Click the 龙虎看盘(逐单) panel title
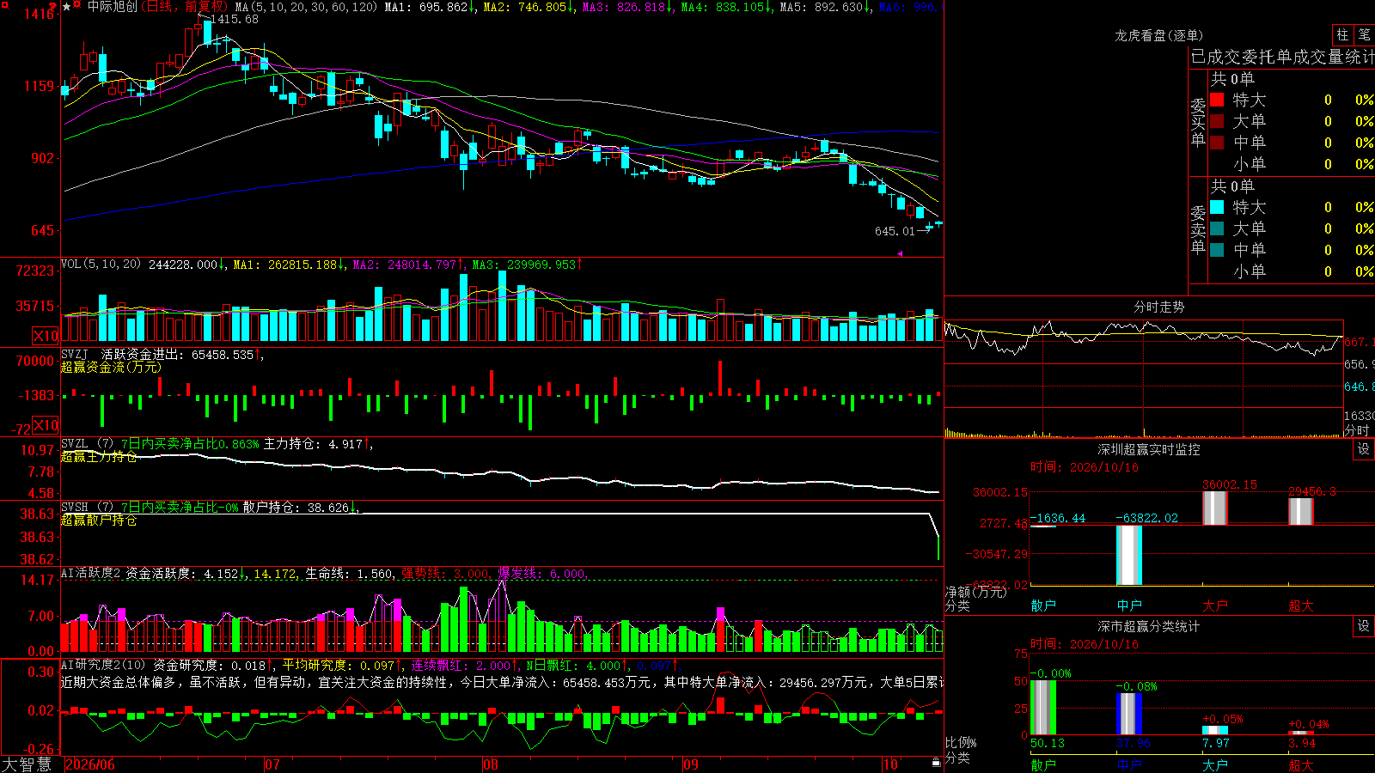1375x773 pixels. click(1158, 35)
